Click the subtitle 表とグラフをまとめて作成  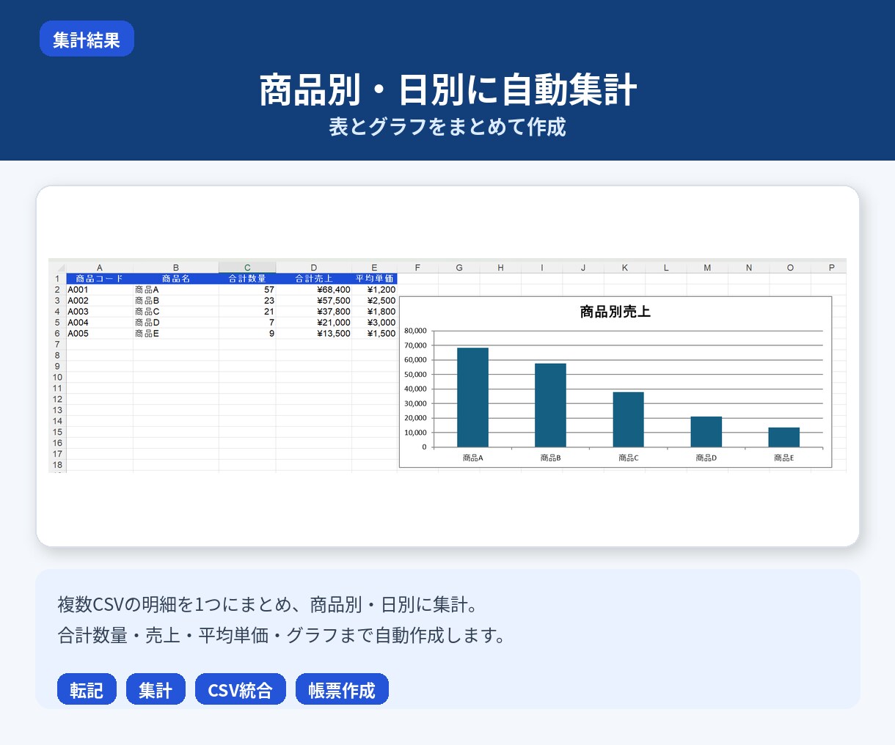point(447,127)
